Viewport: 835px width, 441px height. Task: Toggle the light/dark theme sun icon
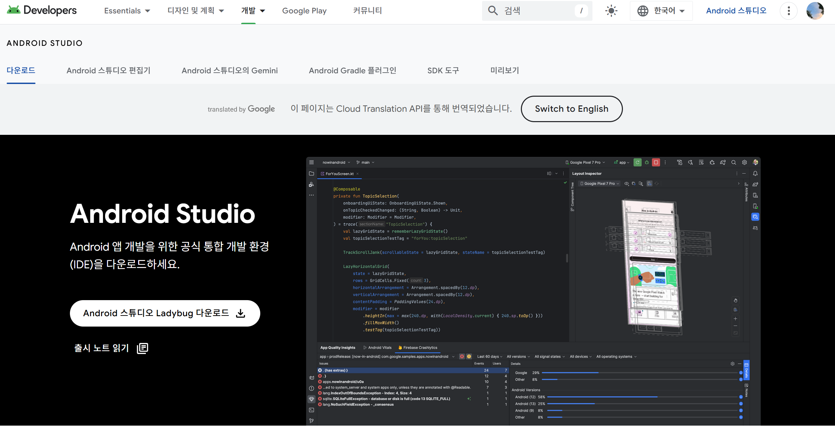[611, 11]
